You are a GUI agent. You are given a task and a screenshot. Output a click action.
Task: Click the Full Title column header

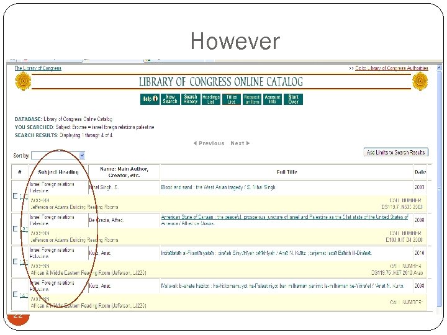287,172
